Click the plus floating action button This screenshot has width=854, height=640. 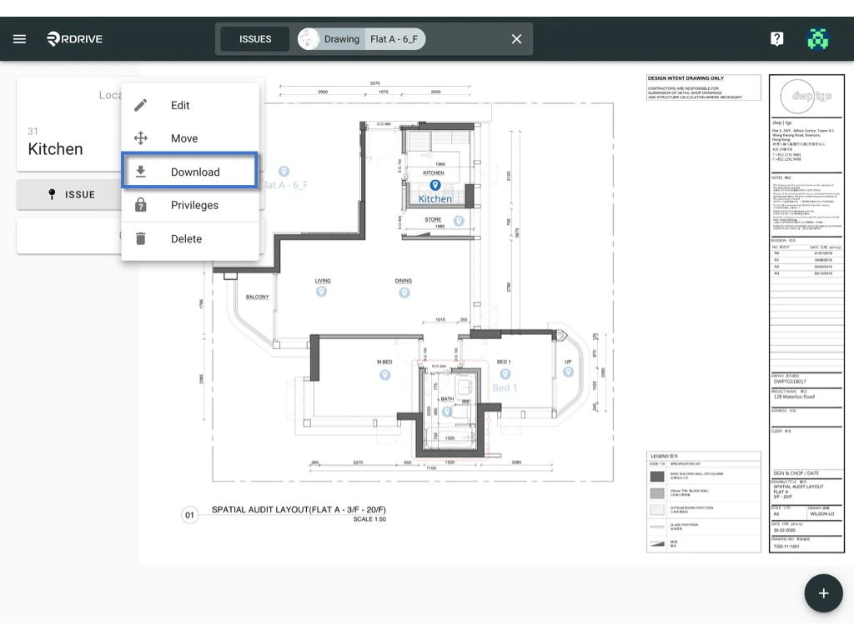(x=823, y=592)
